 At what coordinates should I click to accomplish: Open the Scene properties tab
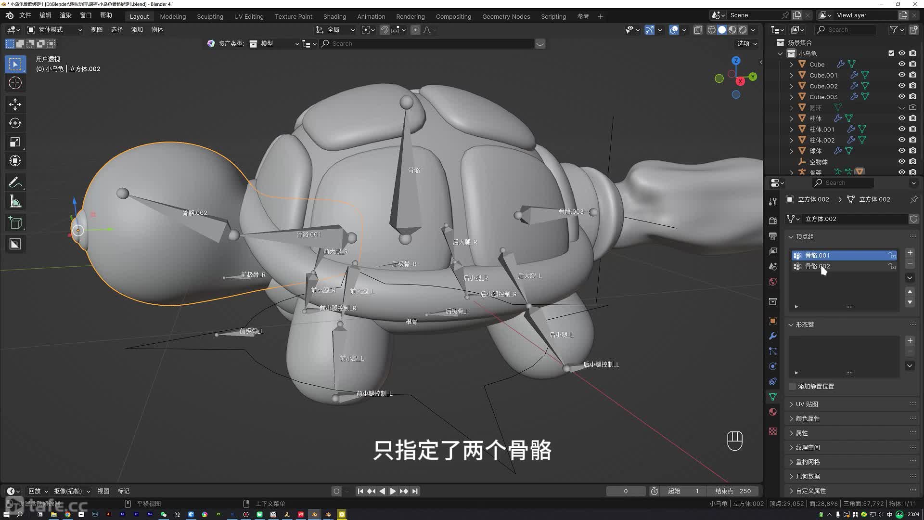(x=773, y=266)
